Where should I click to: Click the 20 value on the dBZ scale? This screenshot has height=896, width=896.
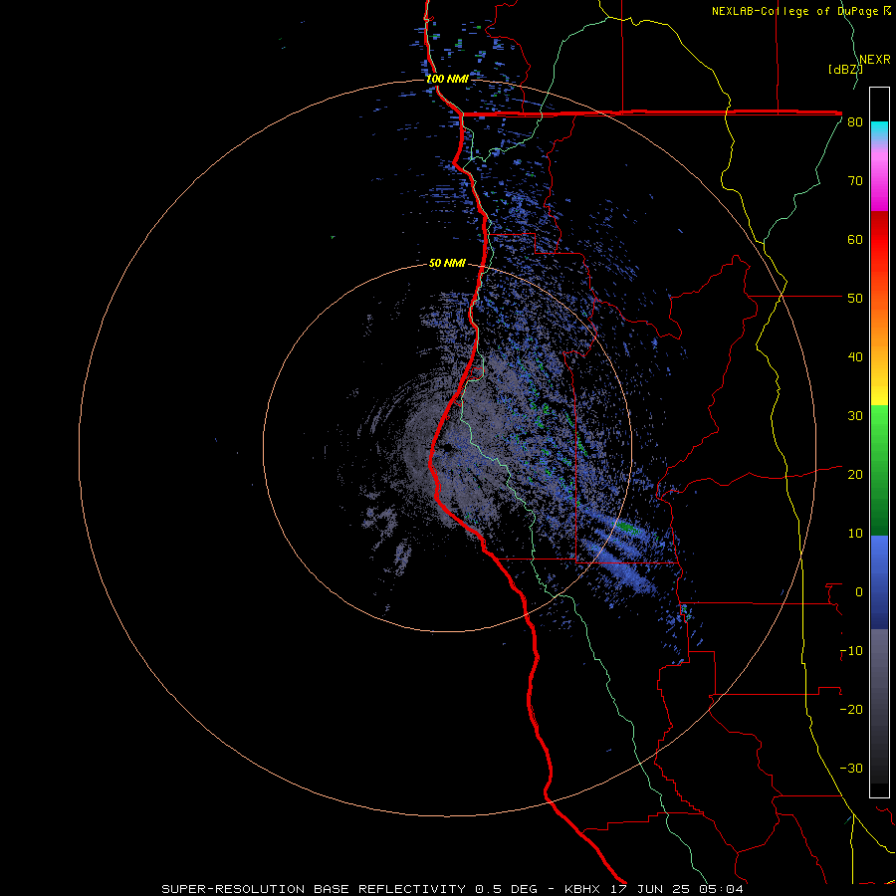pyautogui.click(x=855, y=474)
